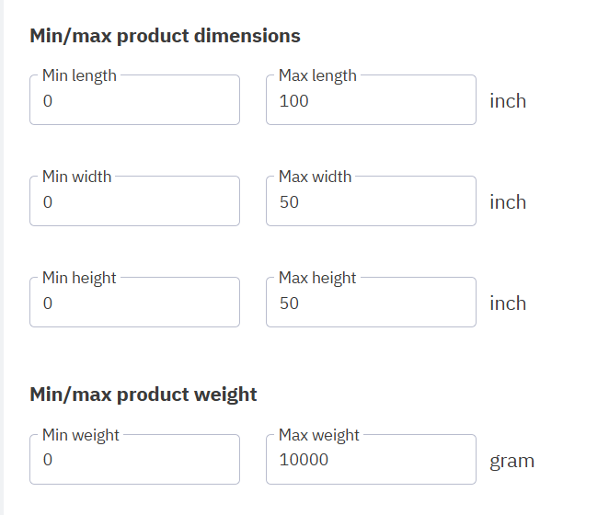The width and height of the screenshot is (609, 515).
Task: Click the 'Max weight' floating label text
Action: [319, 435]
